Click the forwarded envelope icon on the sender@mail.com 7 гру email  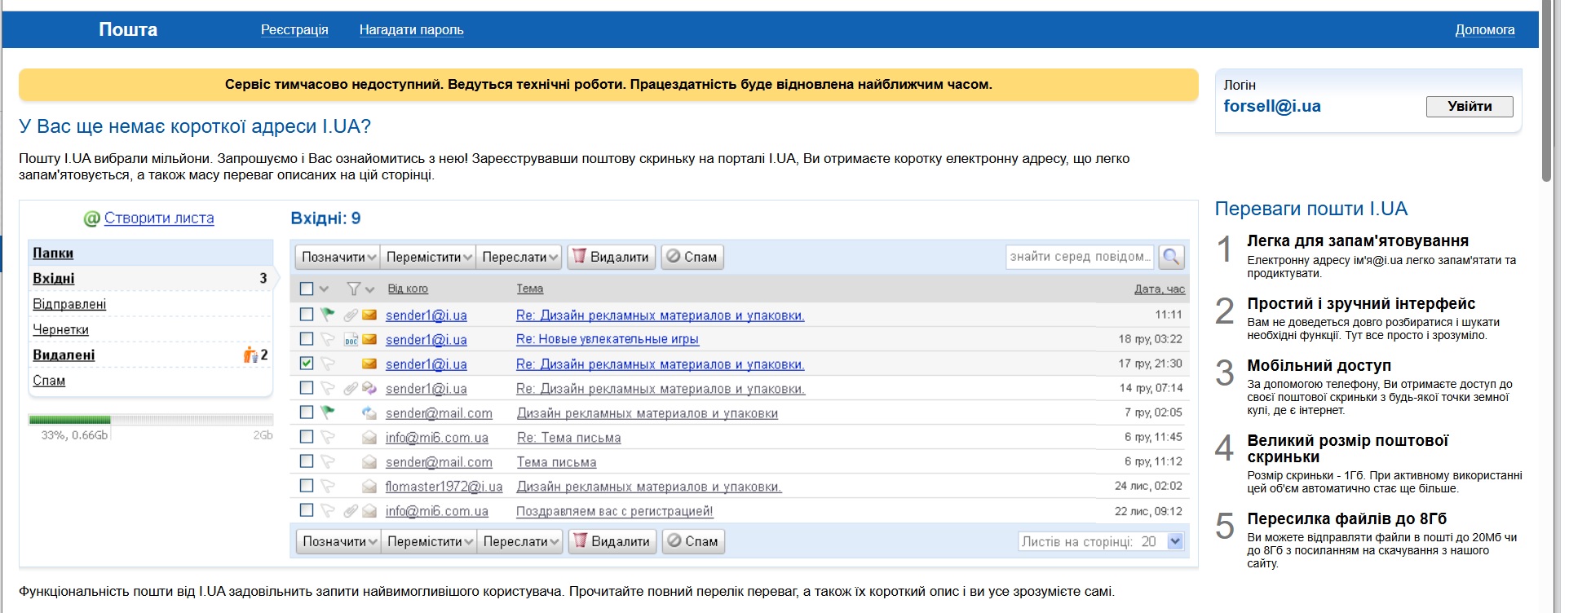coord(369,412)
